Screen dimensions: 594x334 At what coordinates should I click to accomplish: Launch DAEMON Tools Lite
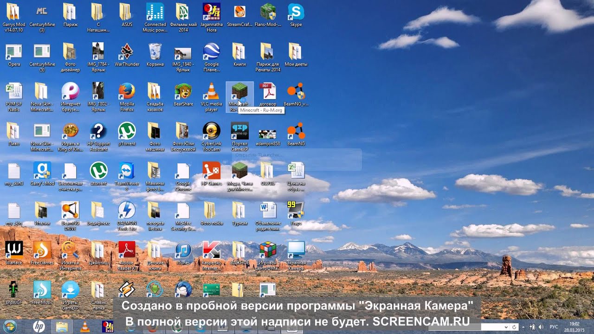[x=127, y=216]
